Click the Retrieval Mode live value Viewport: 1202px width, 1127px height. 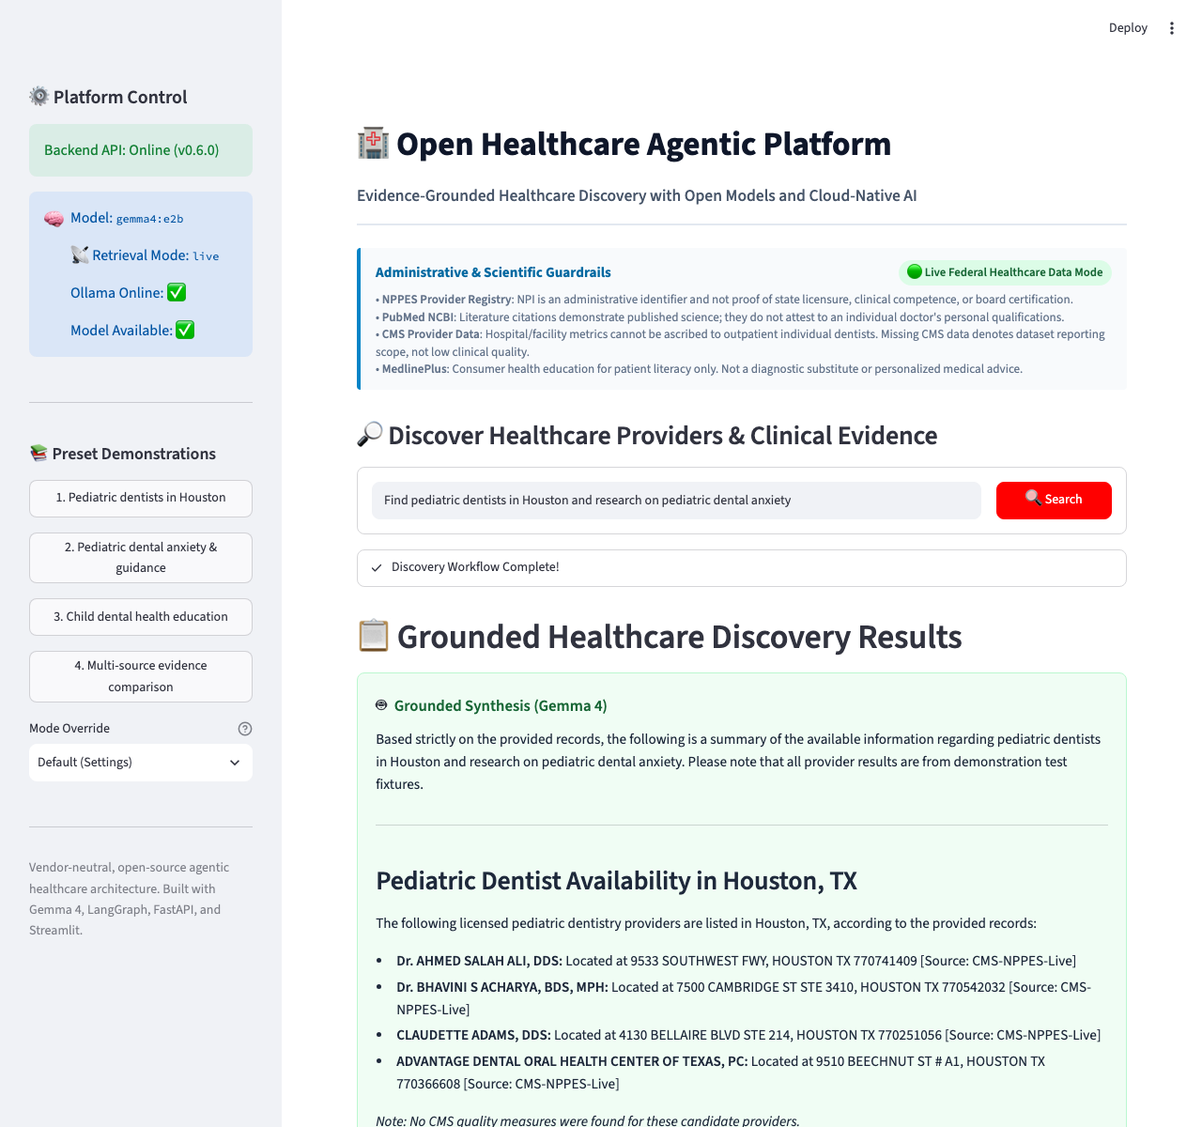coord(206,256)
